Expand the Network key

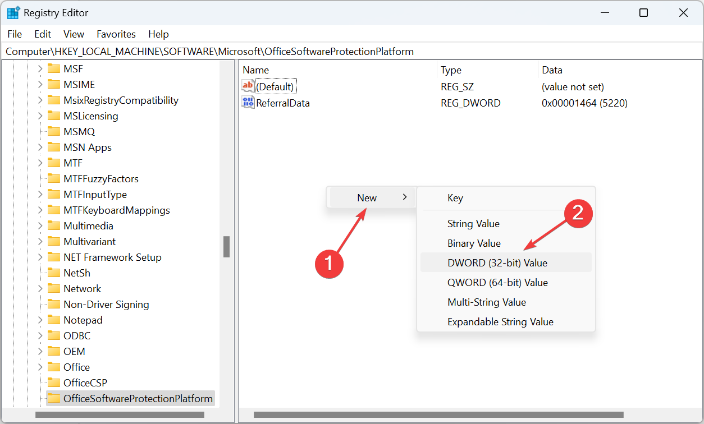40,289
